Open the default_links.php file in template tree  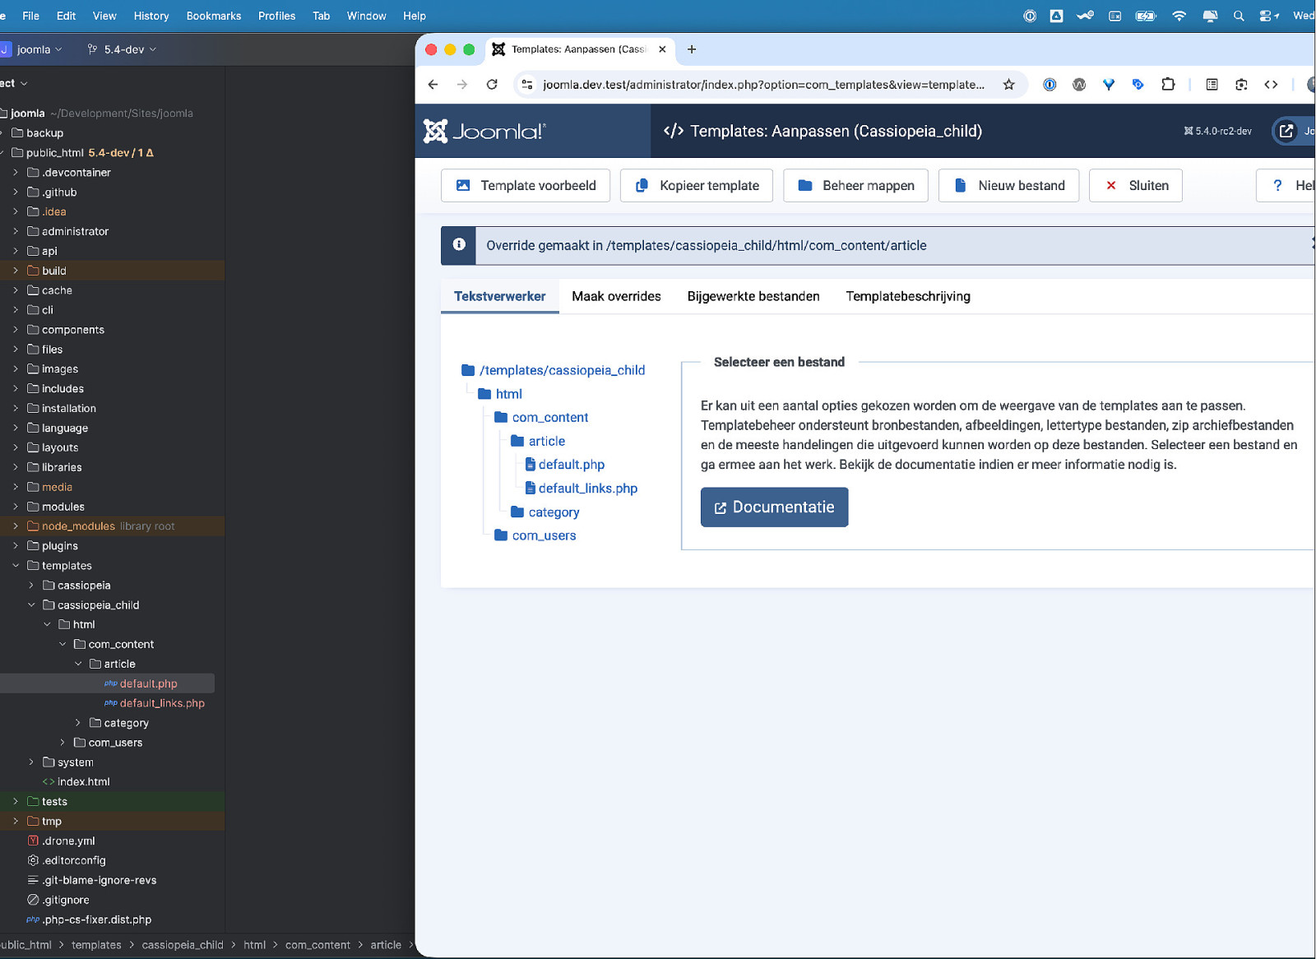pyautogui.click(x=587, y=489)
